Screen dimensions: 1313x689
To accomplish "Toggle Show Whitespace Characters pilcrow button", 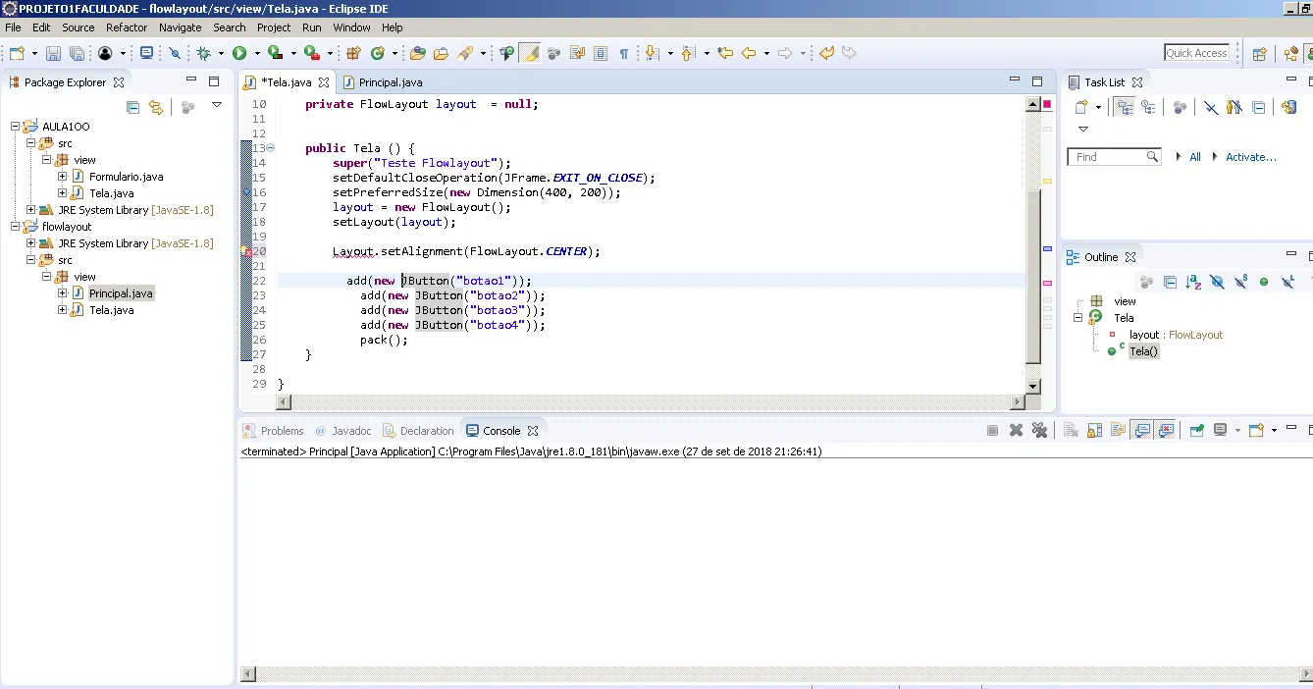I will pos(623,53).
